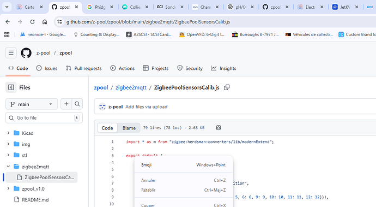Open the Custom Brand bookmark
The width and height of the screenshot is (376, 207).
coord(357,34)
